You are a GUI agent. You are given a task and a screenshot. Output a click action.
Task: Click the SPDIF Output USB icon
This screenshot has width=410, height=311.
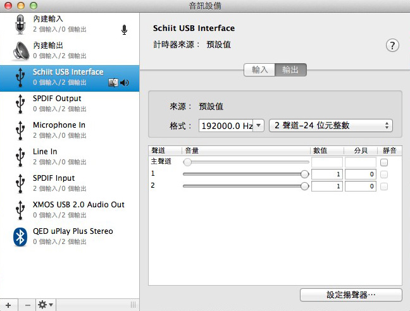20,104
